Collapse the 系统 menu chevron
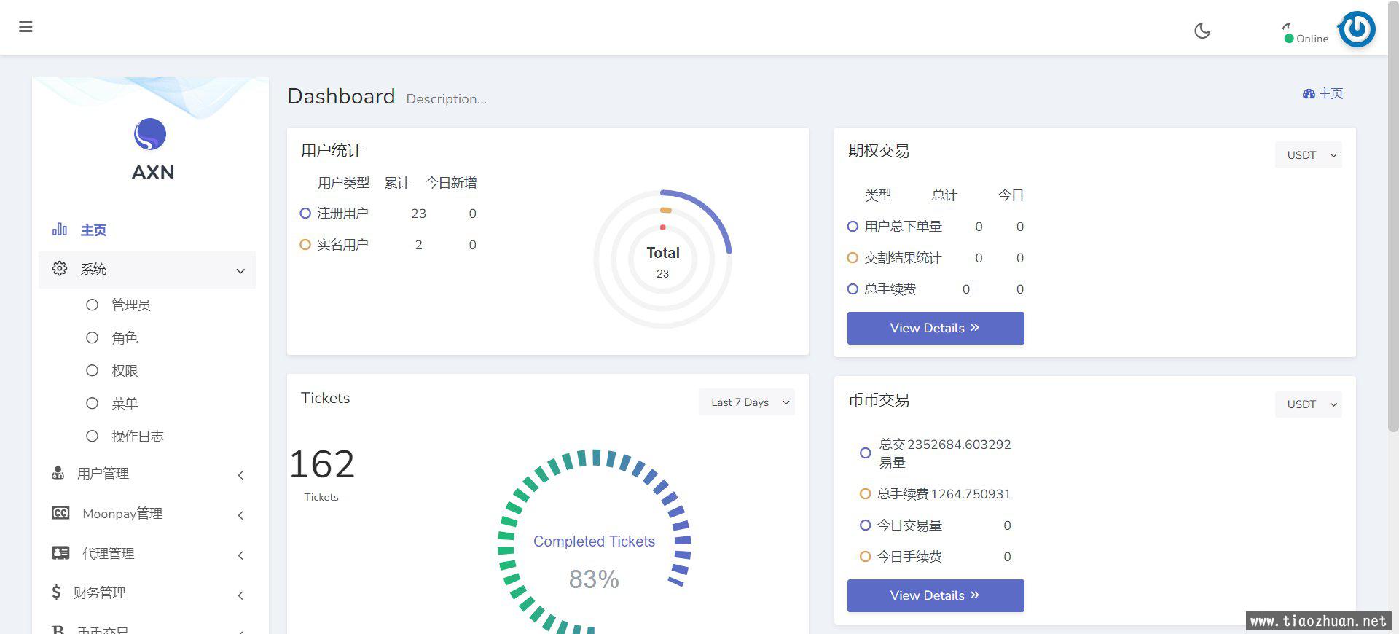1399x634 pixels. pyautogui.click(x=240, y=271)
